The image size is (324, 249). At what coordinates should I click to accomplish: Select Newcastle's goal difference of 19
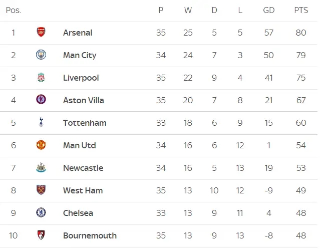click(x=268, y=168)
